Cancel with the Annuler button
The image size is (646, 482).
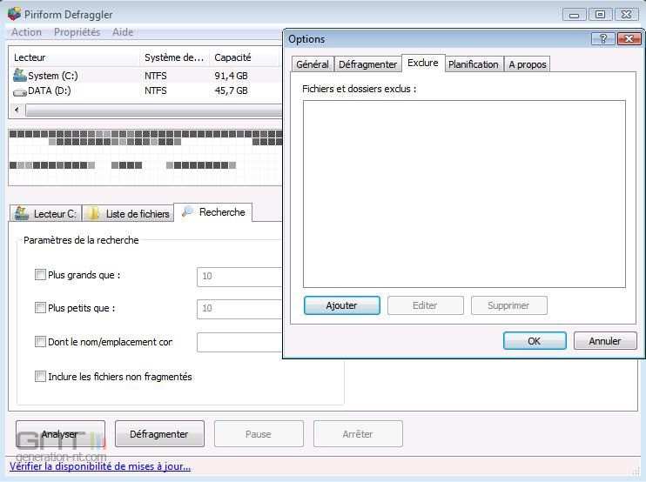click(x=605, y=341)
